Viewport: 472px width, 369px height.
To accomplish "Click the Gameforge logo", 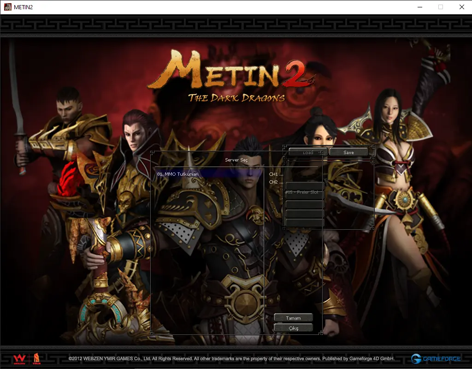I will (x=436, y=358).
